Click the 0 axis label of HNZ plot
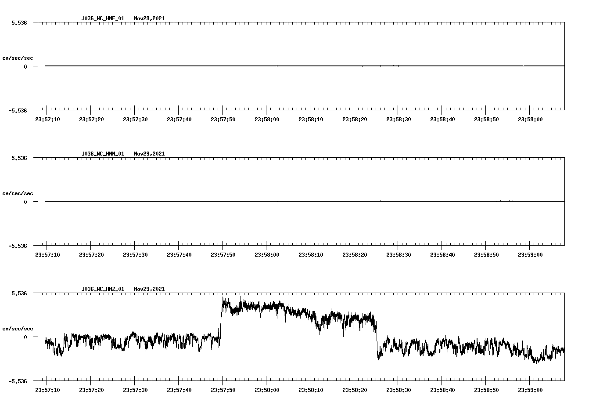This screenshot has width=596, height=406. click(25, 337)
